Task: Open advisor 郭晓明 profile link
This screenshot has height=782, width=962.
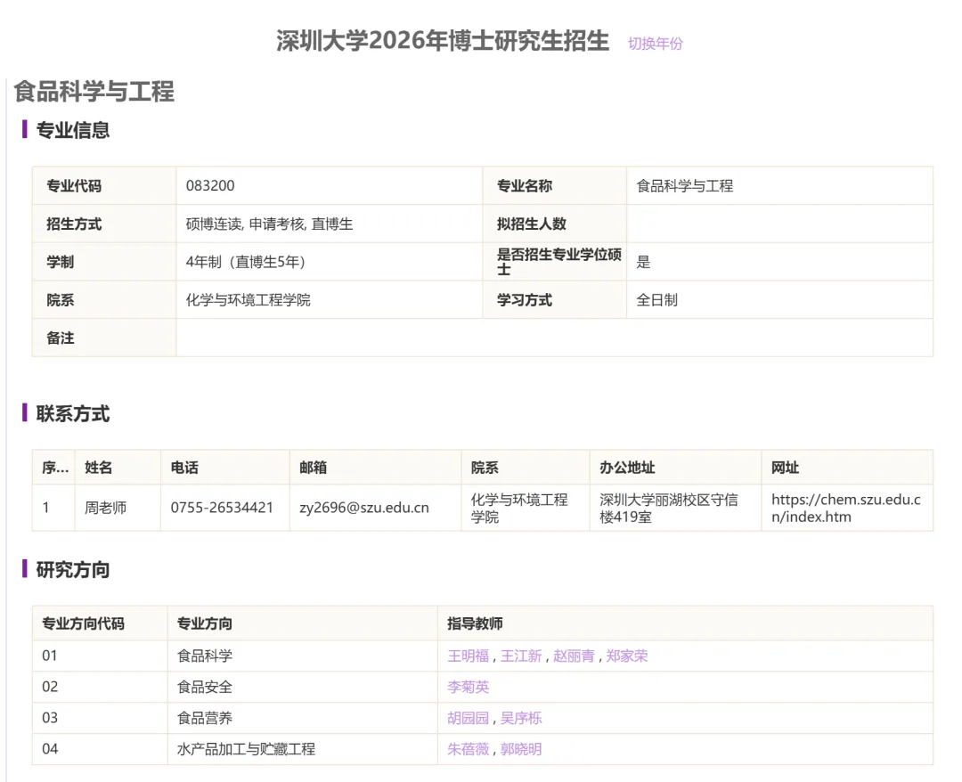Action: [521, 749]
